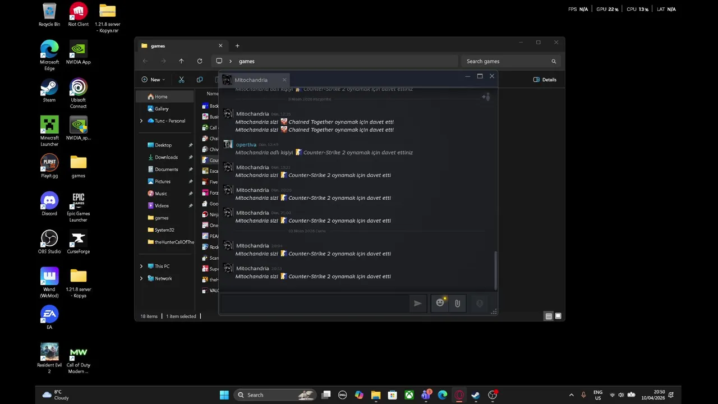The height and width of the screenshot is (404, 718).
Task: Expand the This PC tree node
Action: coord(141,266)
